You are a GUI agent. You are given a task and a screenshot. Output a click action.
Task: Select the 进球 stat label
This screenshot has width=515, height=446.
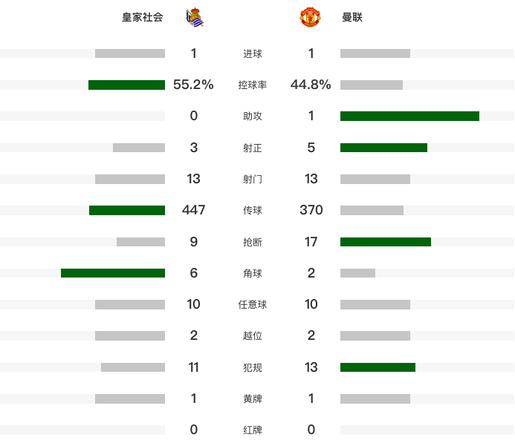252,53
